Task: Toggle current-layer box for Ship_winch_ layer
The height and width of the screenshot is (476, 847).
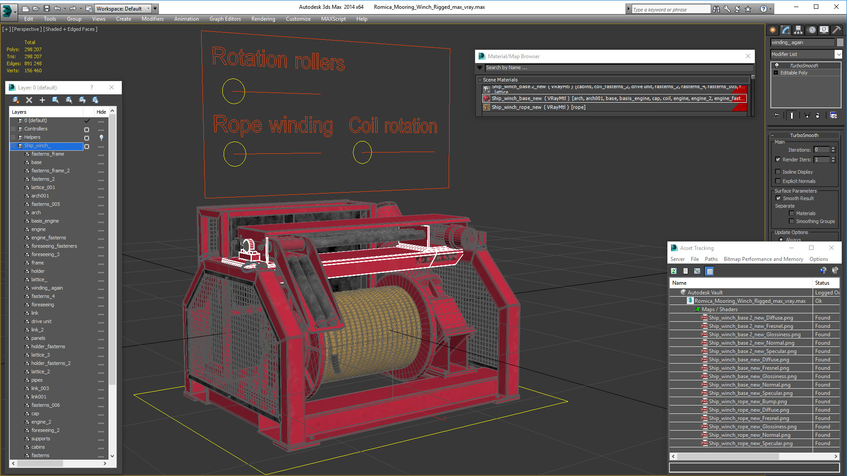Action: (87, 146)
